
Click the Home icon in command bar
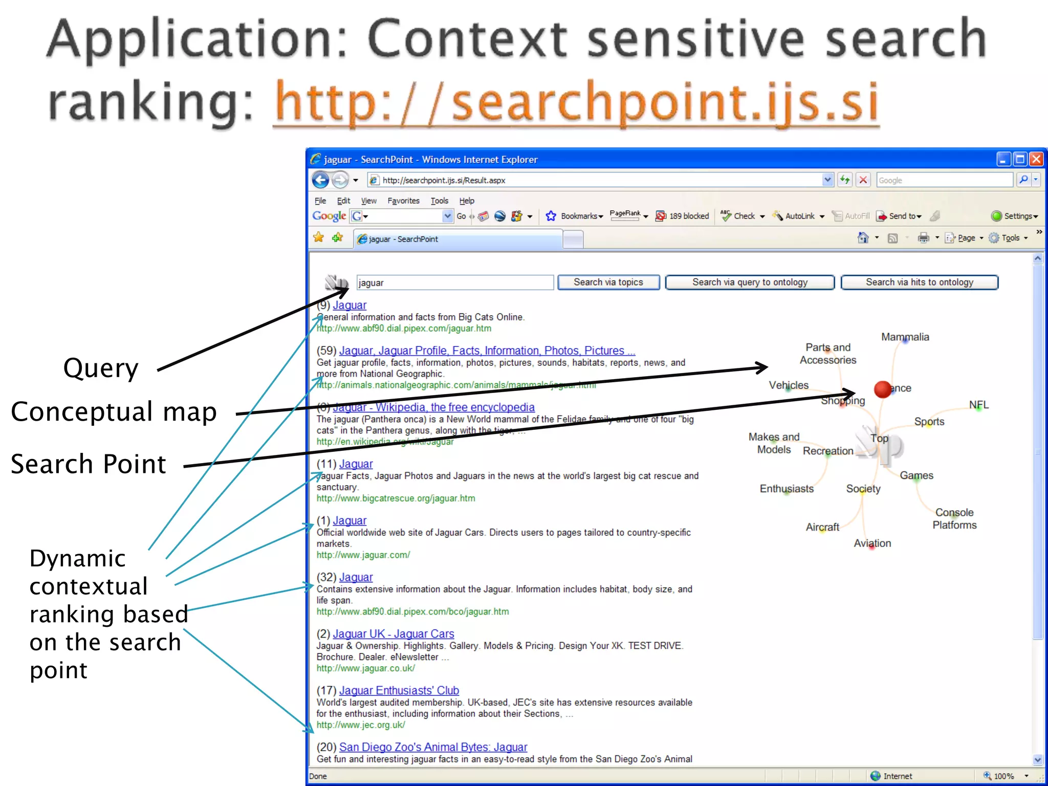pos(863,237)
